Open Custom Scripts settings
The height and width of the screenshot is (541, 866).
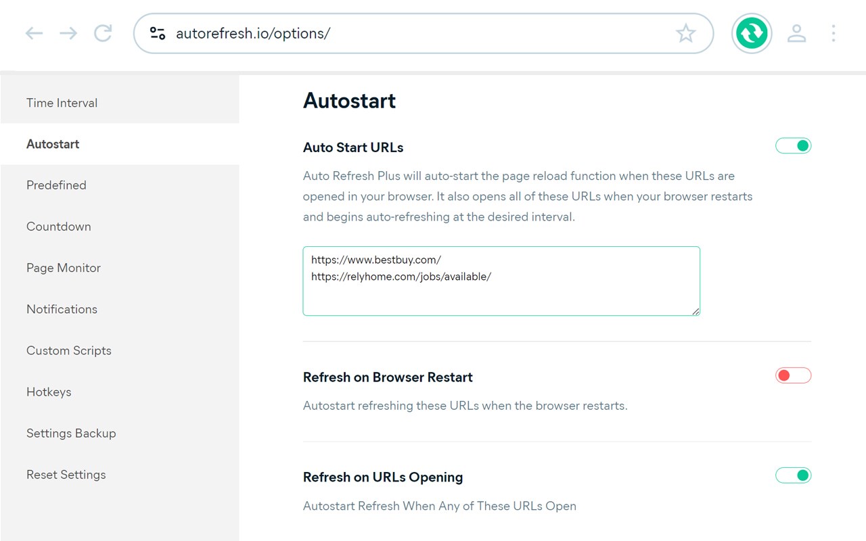pos(69,350)
